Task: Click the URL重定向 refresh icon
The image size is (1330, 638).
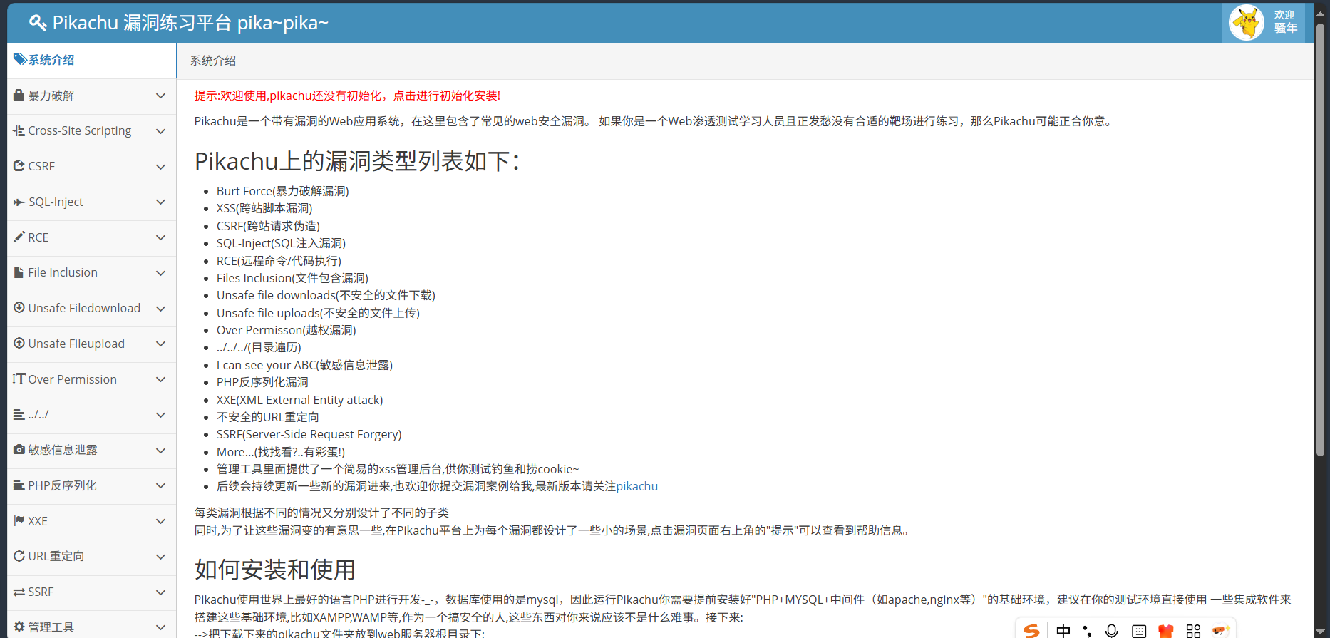Action: (x=19, y=556)
